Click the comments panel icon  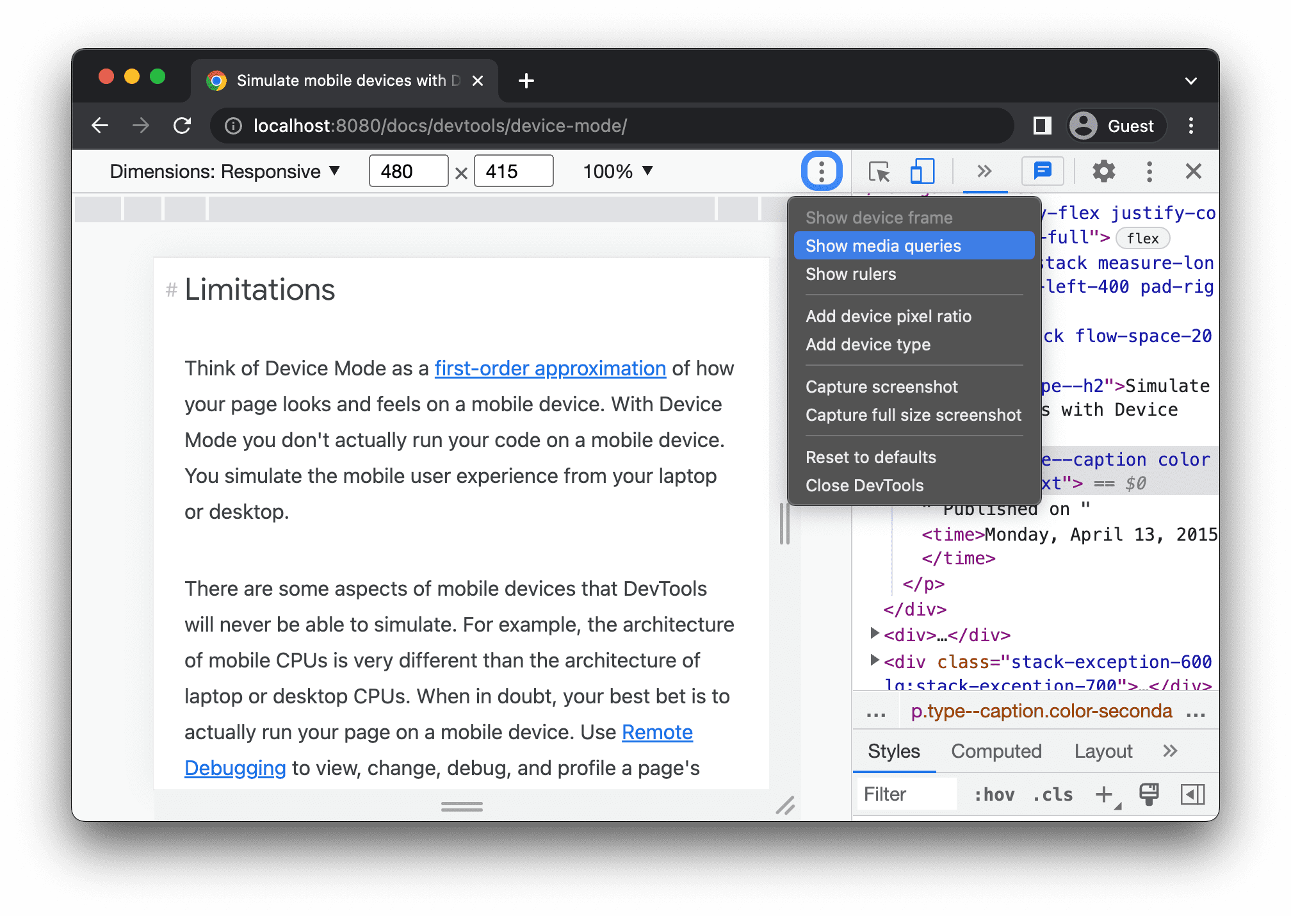(x=1043, y=172)
